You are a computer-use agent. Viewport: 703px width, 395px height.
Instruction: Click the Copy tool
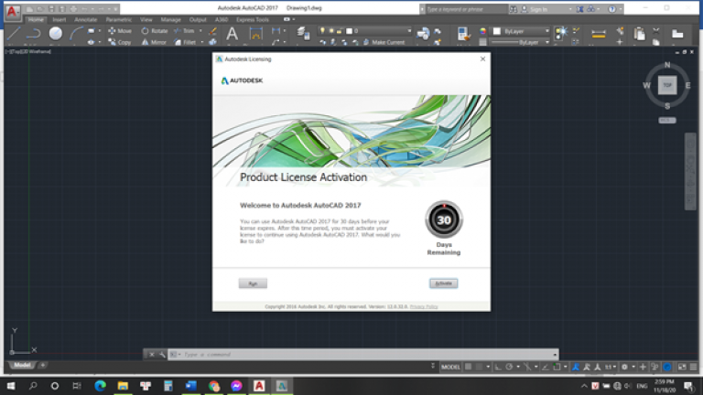pyautogui.click(x=120, y=42)
